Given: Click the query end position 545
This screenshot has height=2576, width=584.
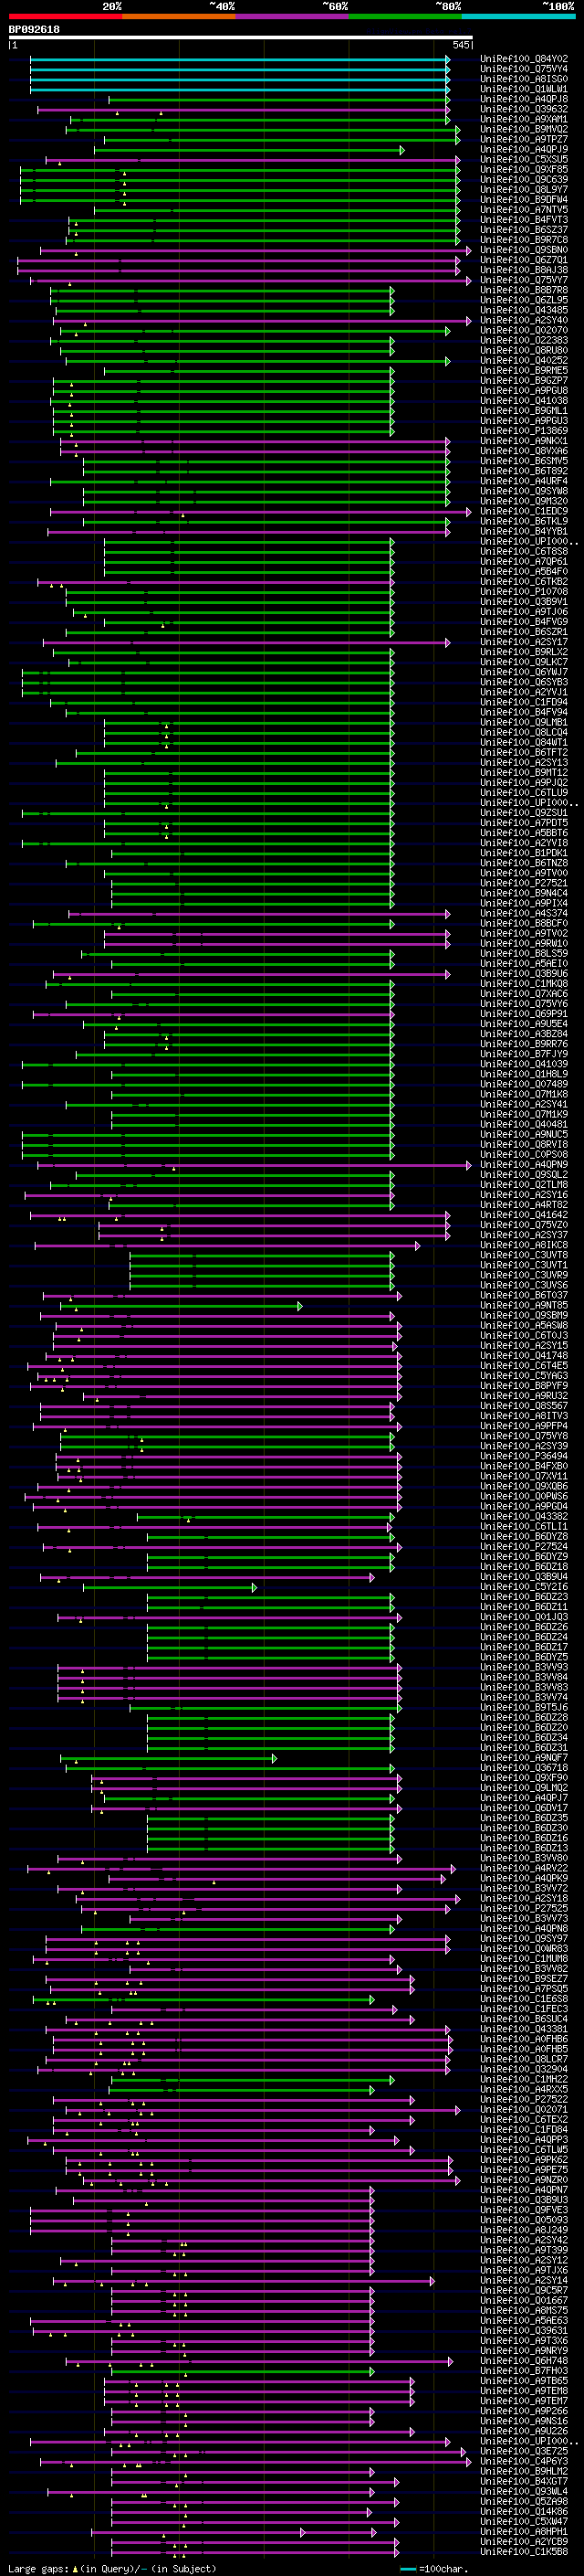Looking at the screenshot, I should coord(460,45).
